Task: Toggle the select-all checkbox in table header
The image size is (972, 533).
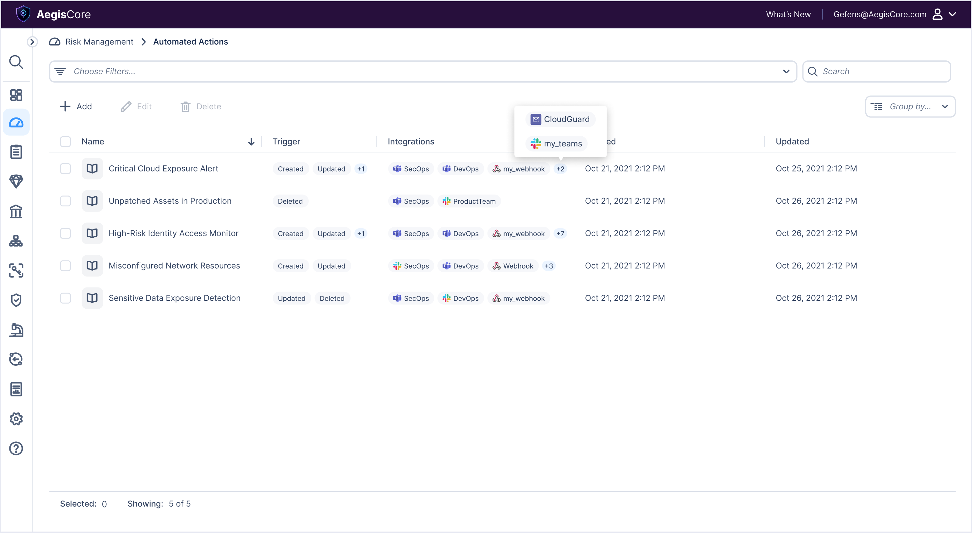Action: pos(65,141)
